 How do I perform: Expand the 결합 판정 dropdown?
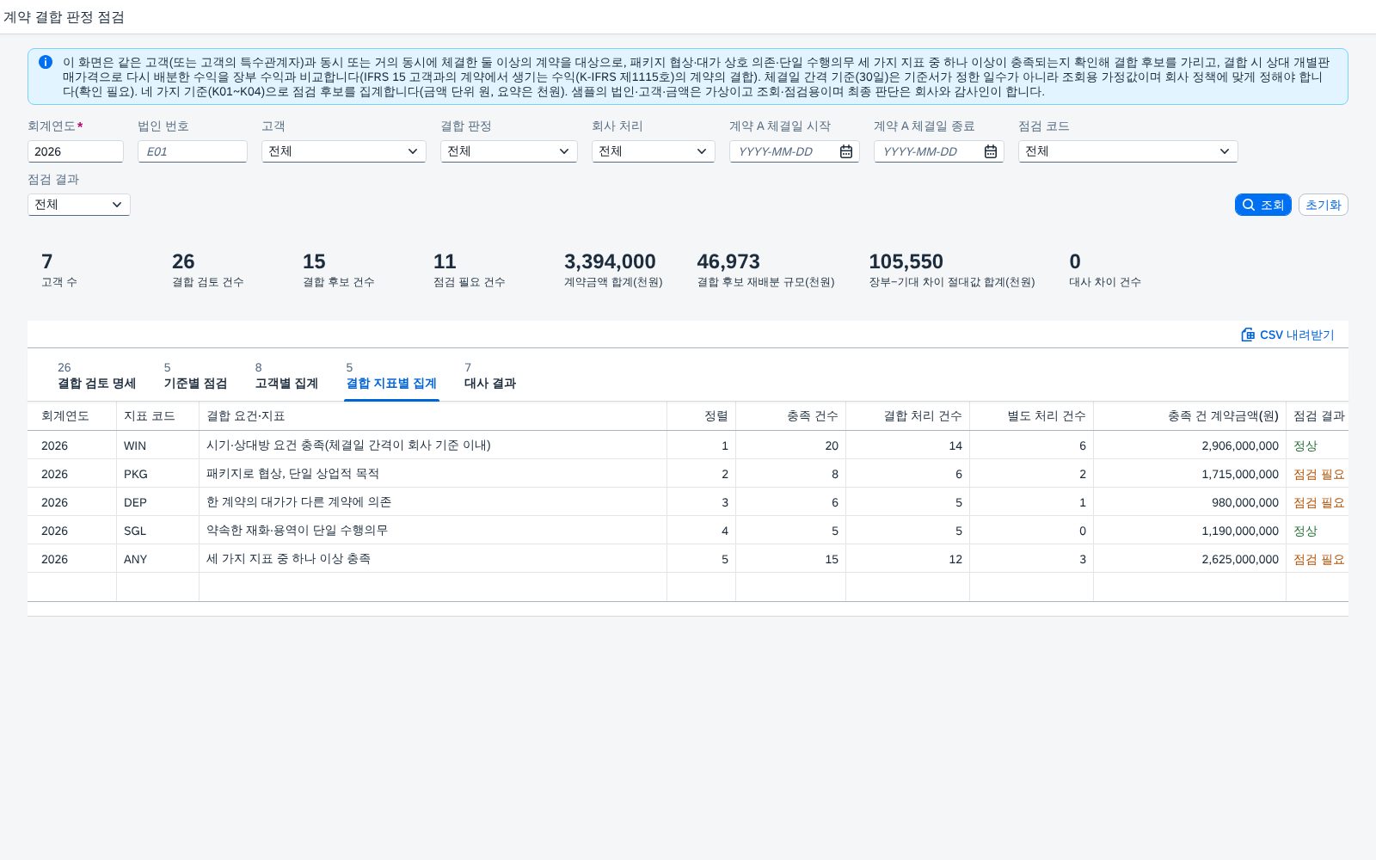pos(564,151)
